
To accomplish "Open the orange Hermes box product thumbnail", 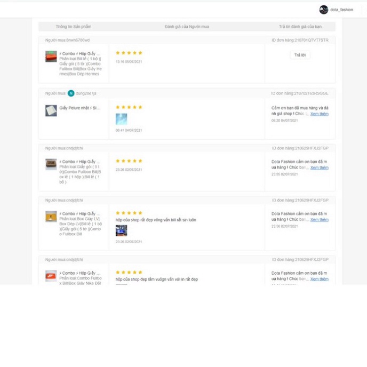I will (x=51, y=57).
